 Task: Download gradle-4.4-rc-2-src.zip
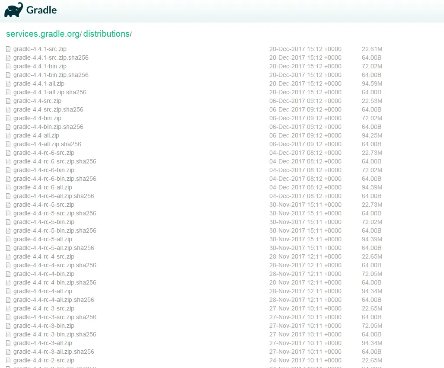coord(44,360)
